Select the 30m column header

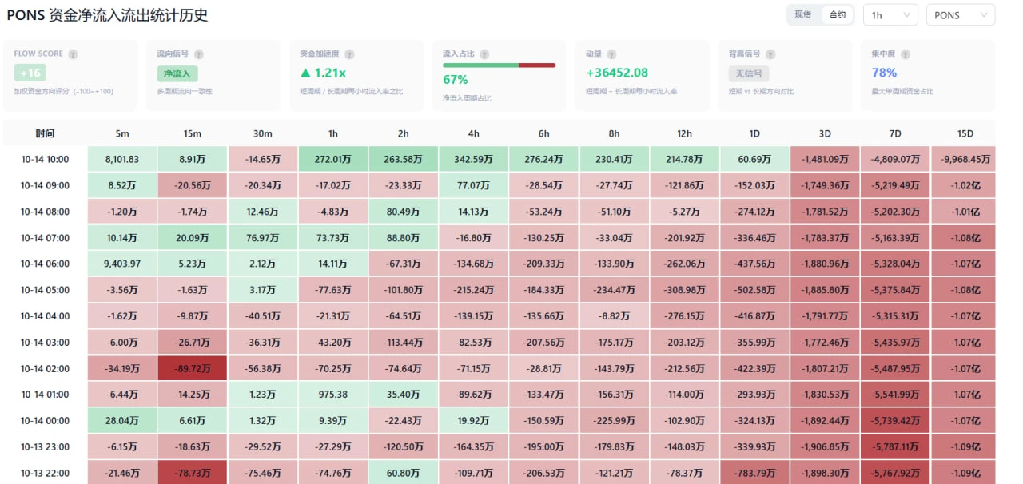coord(262,133)
